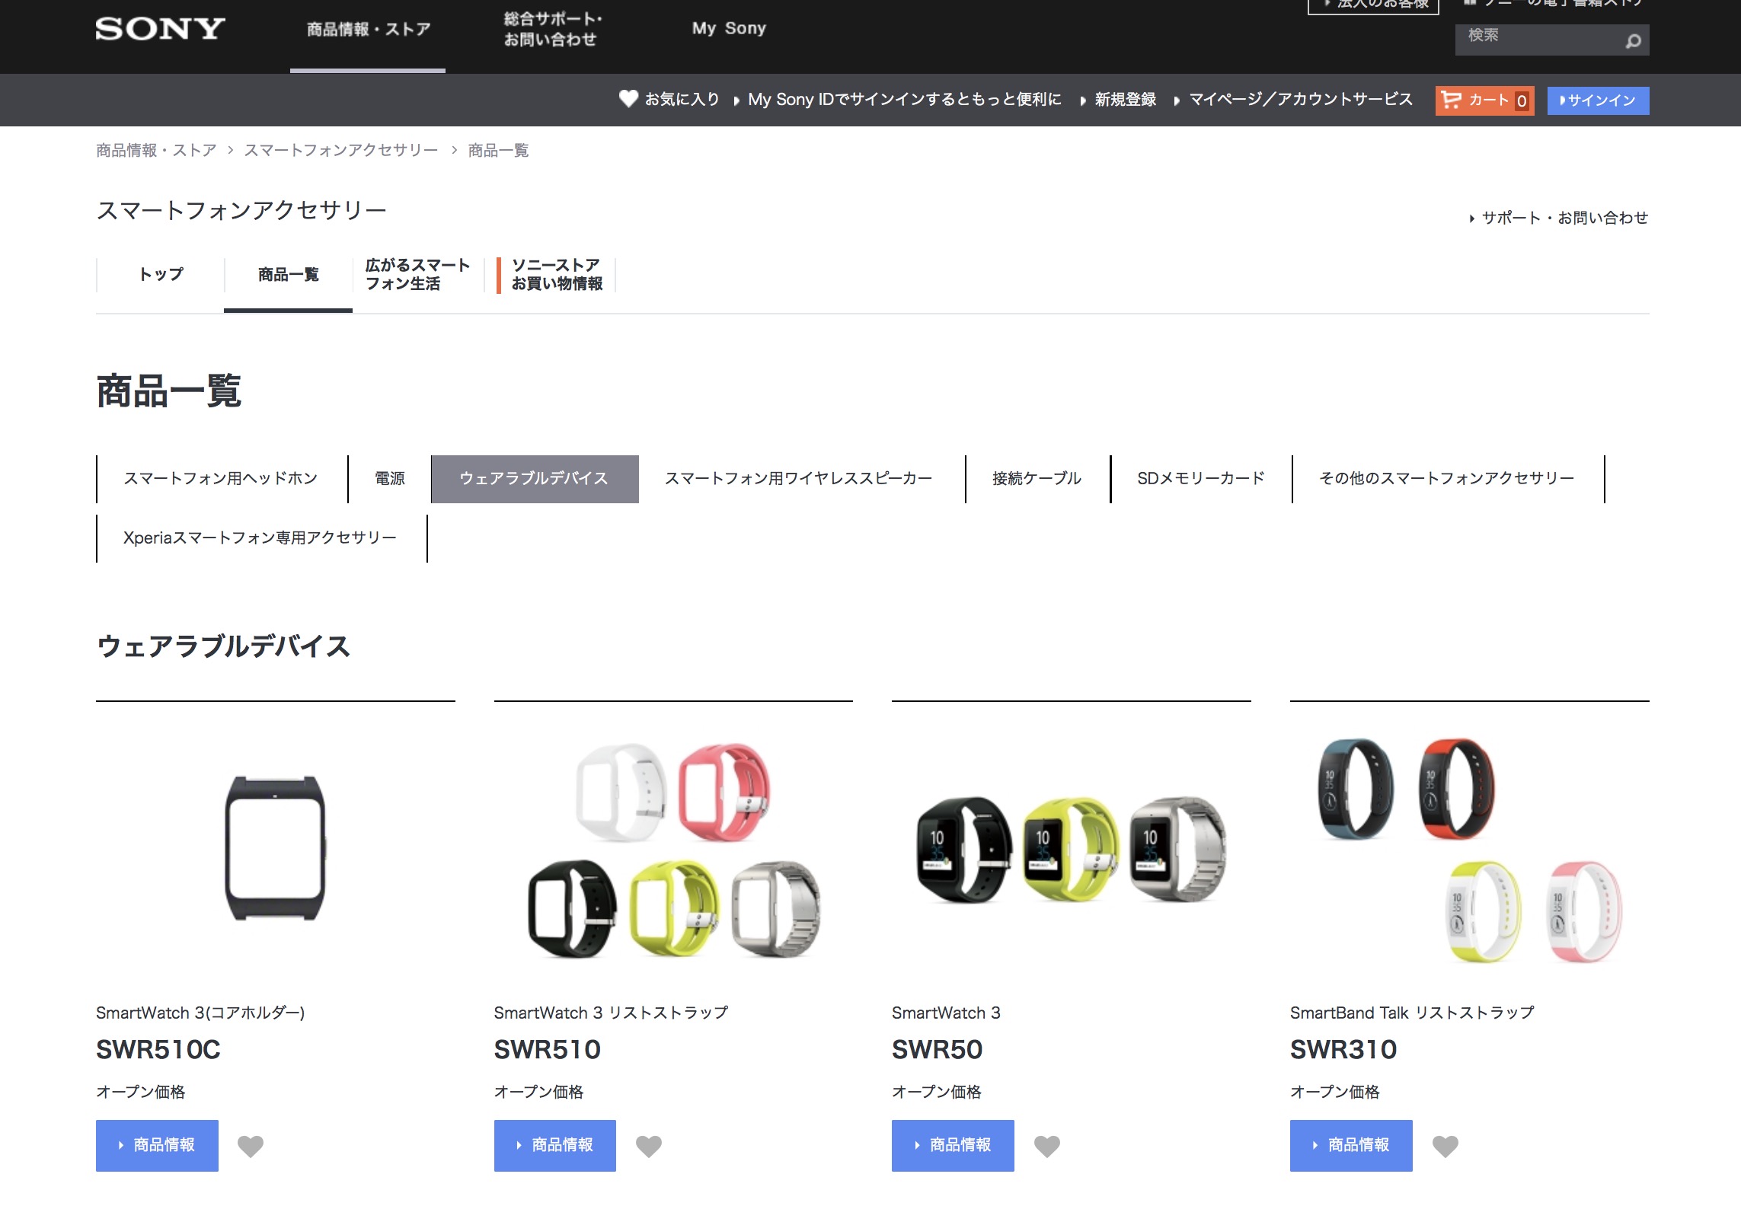
Task: Click お気に入り link
Action: 682,99
